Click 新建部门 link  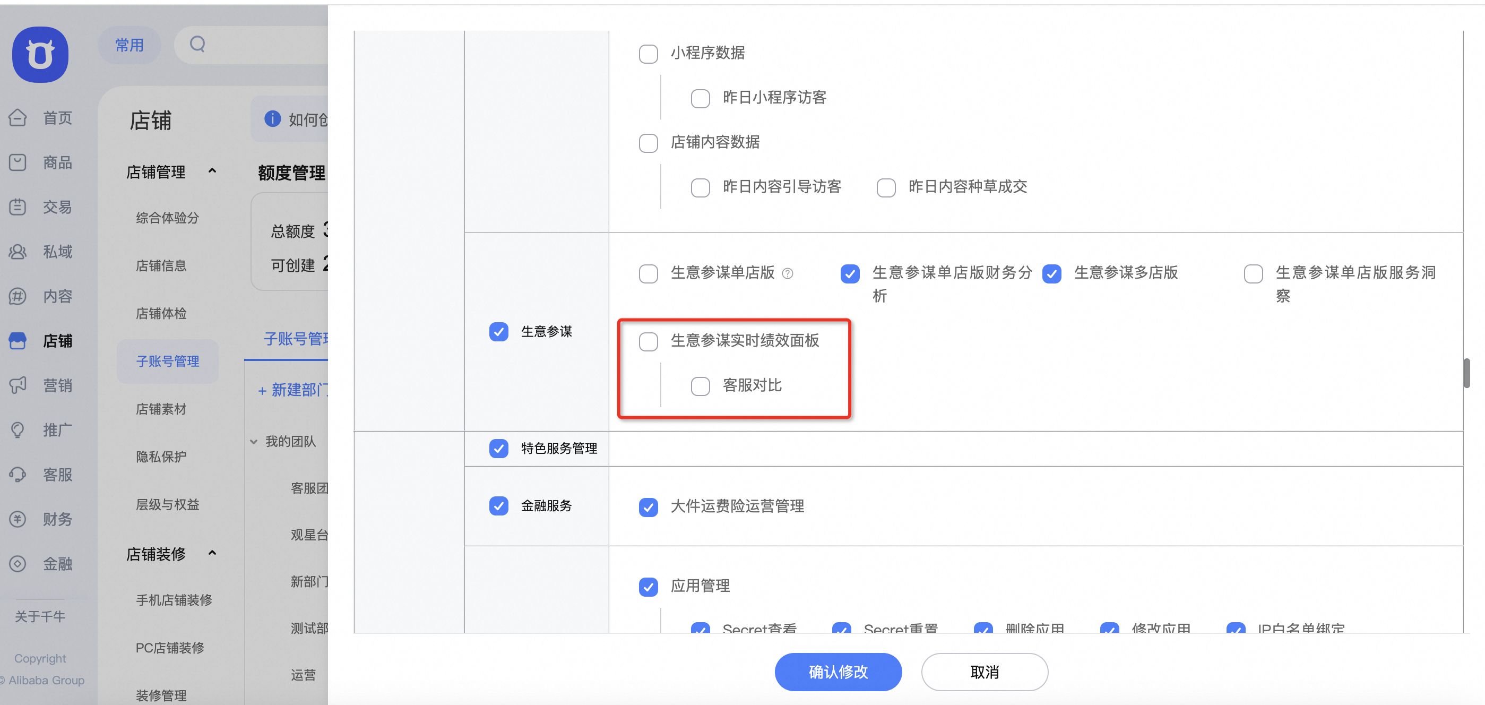tap(293, 390)
